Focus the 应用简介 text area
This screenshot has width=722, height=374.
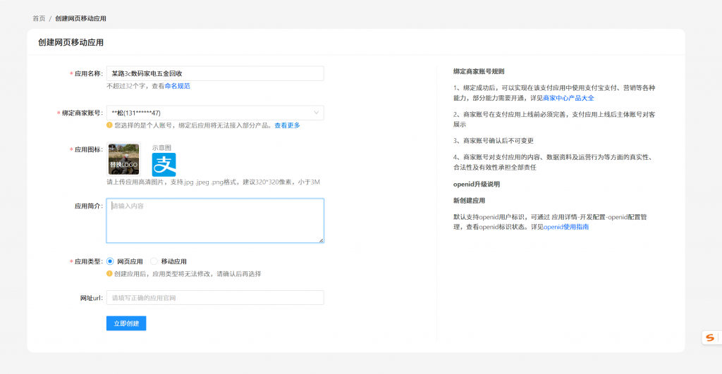pyautogui.click(x=215, y=220)
